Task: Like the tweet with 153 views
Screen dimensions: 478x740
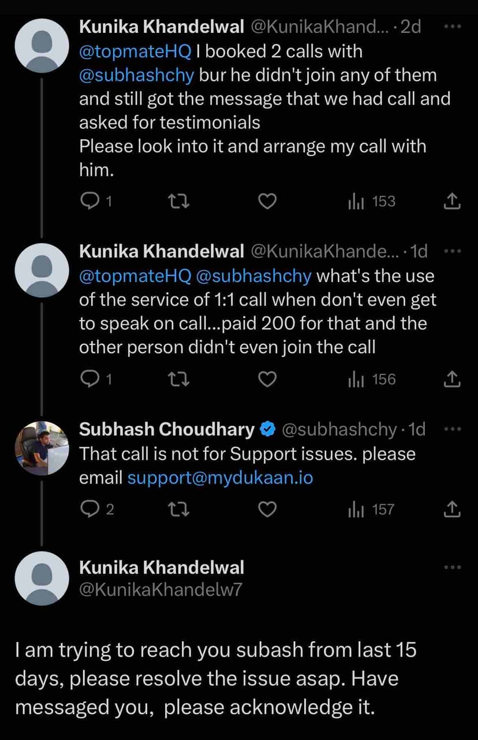Action: (267, 201)
